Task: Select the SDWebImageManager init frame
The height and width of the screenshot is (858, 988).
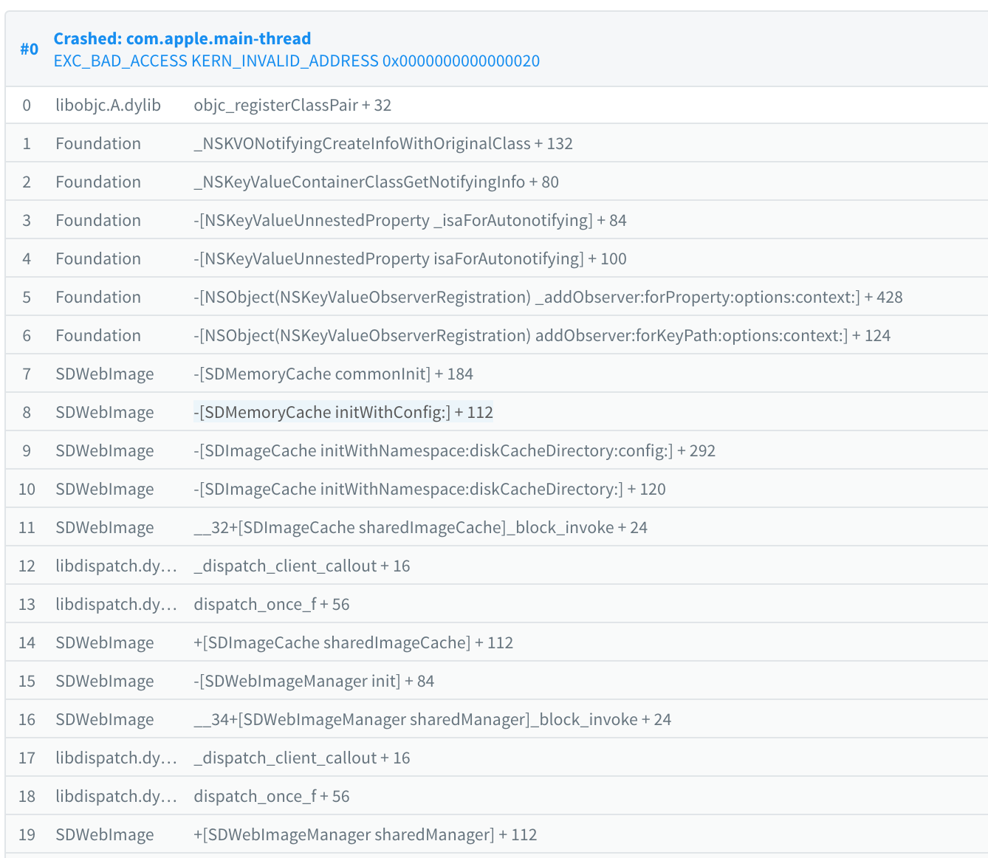Action: point(314,681)
